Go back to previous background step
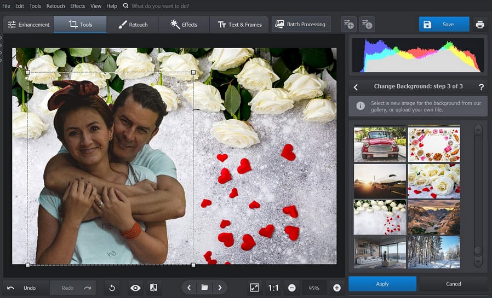This screenshot has height=298, width=492. (356, 87)
